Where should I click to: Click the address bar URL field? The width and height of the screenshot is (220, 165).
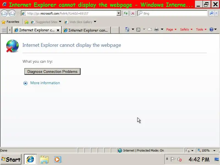click(71, 13)
